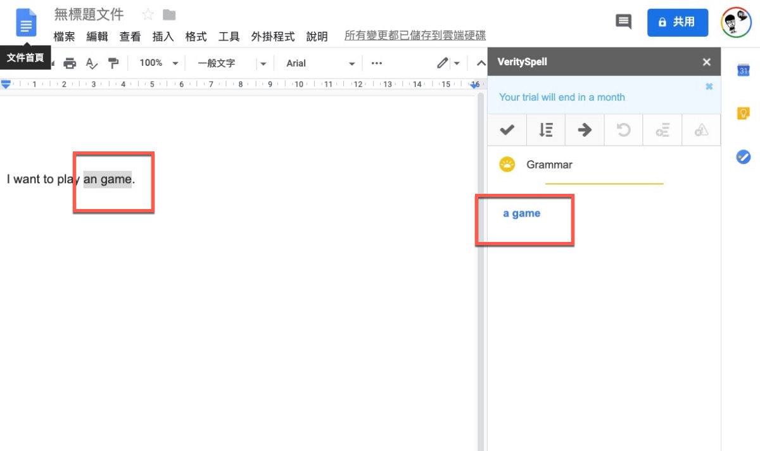Open Google Tasks side panel icon

click(744, 156)
